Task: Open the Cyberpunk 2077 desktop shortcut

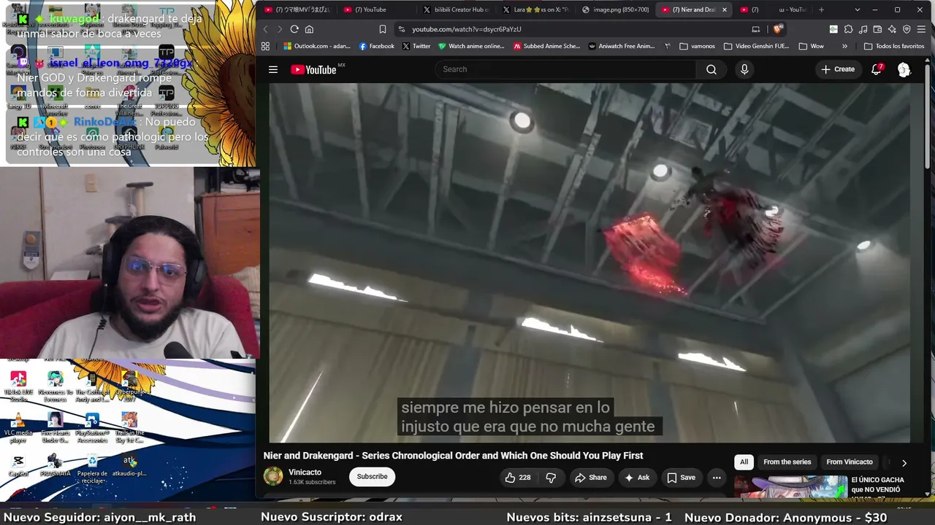Action: coord(129,386)
